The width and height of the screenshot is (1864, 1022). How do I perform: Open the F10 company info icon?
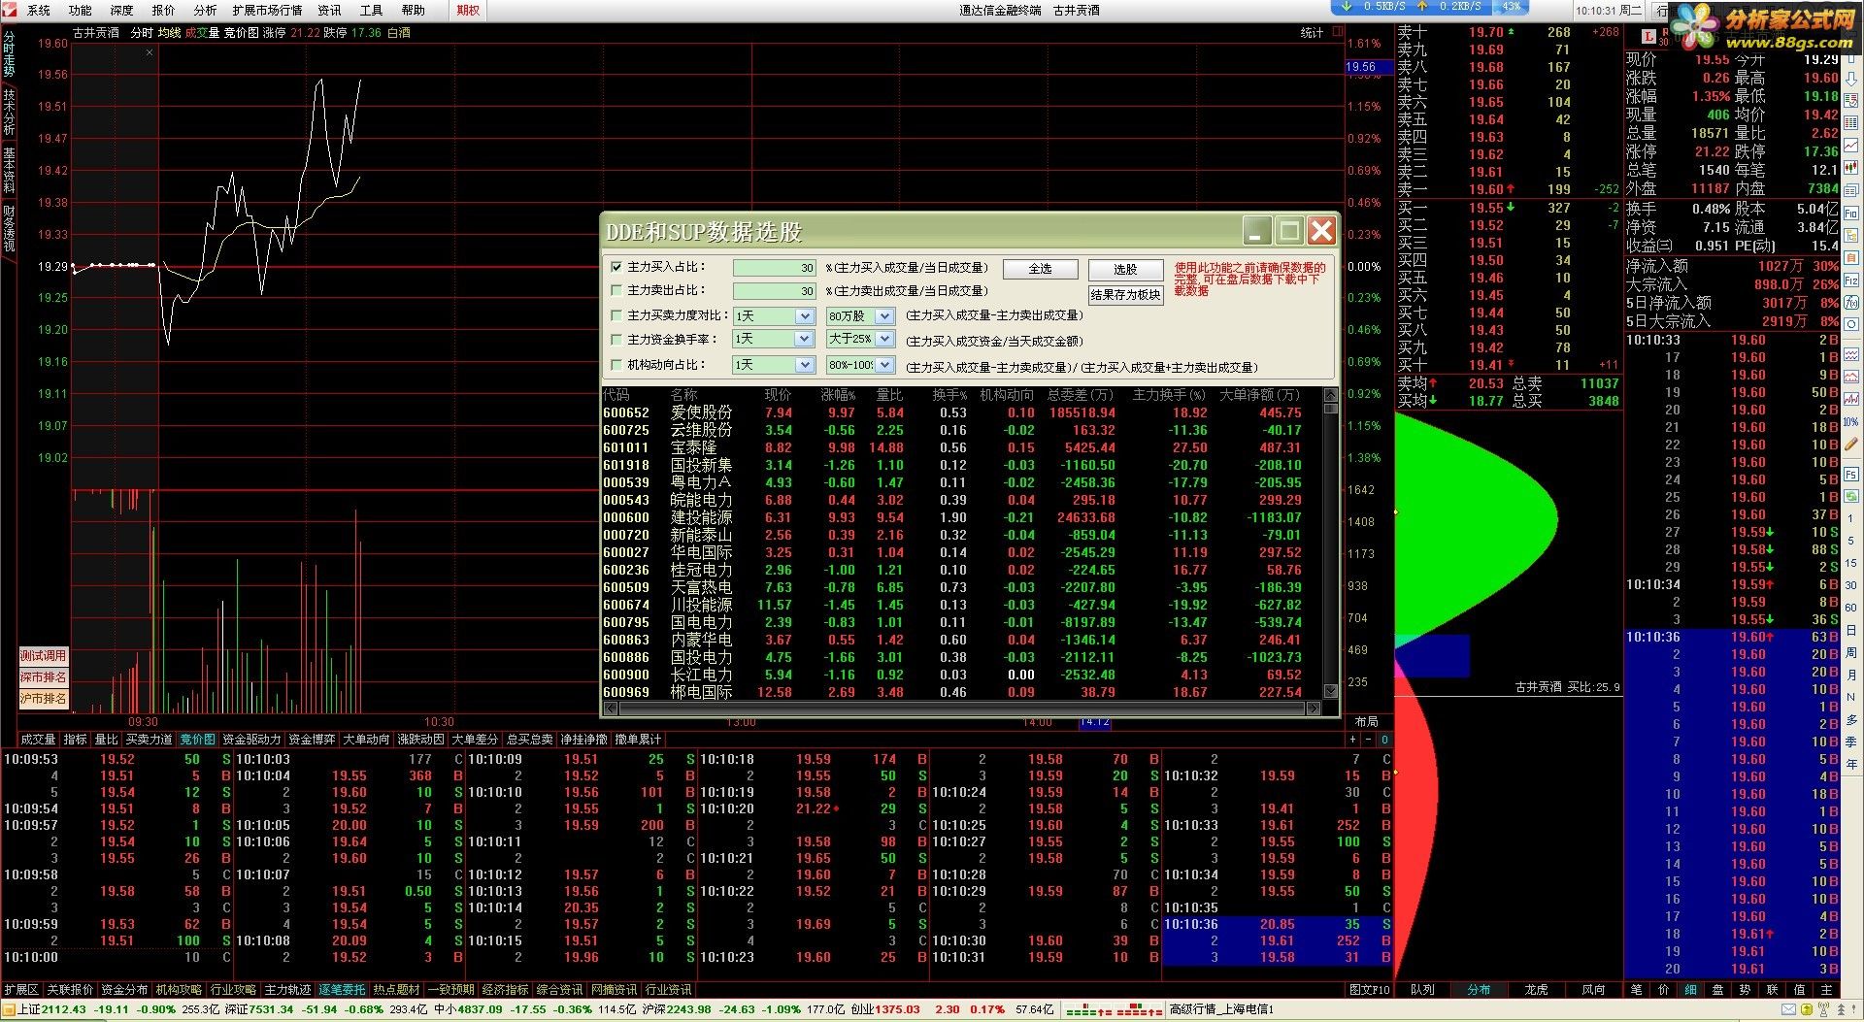pos(1851,213)
